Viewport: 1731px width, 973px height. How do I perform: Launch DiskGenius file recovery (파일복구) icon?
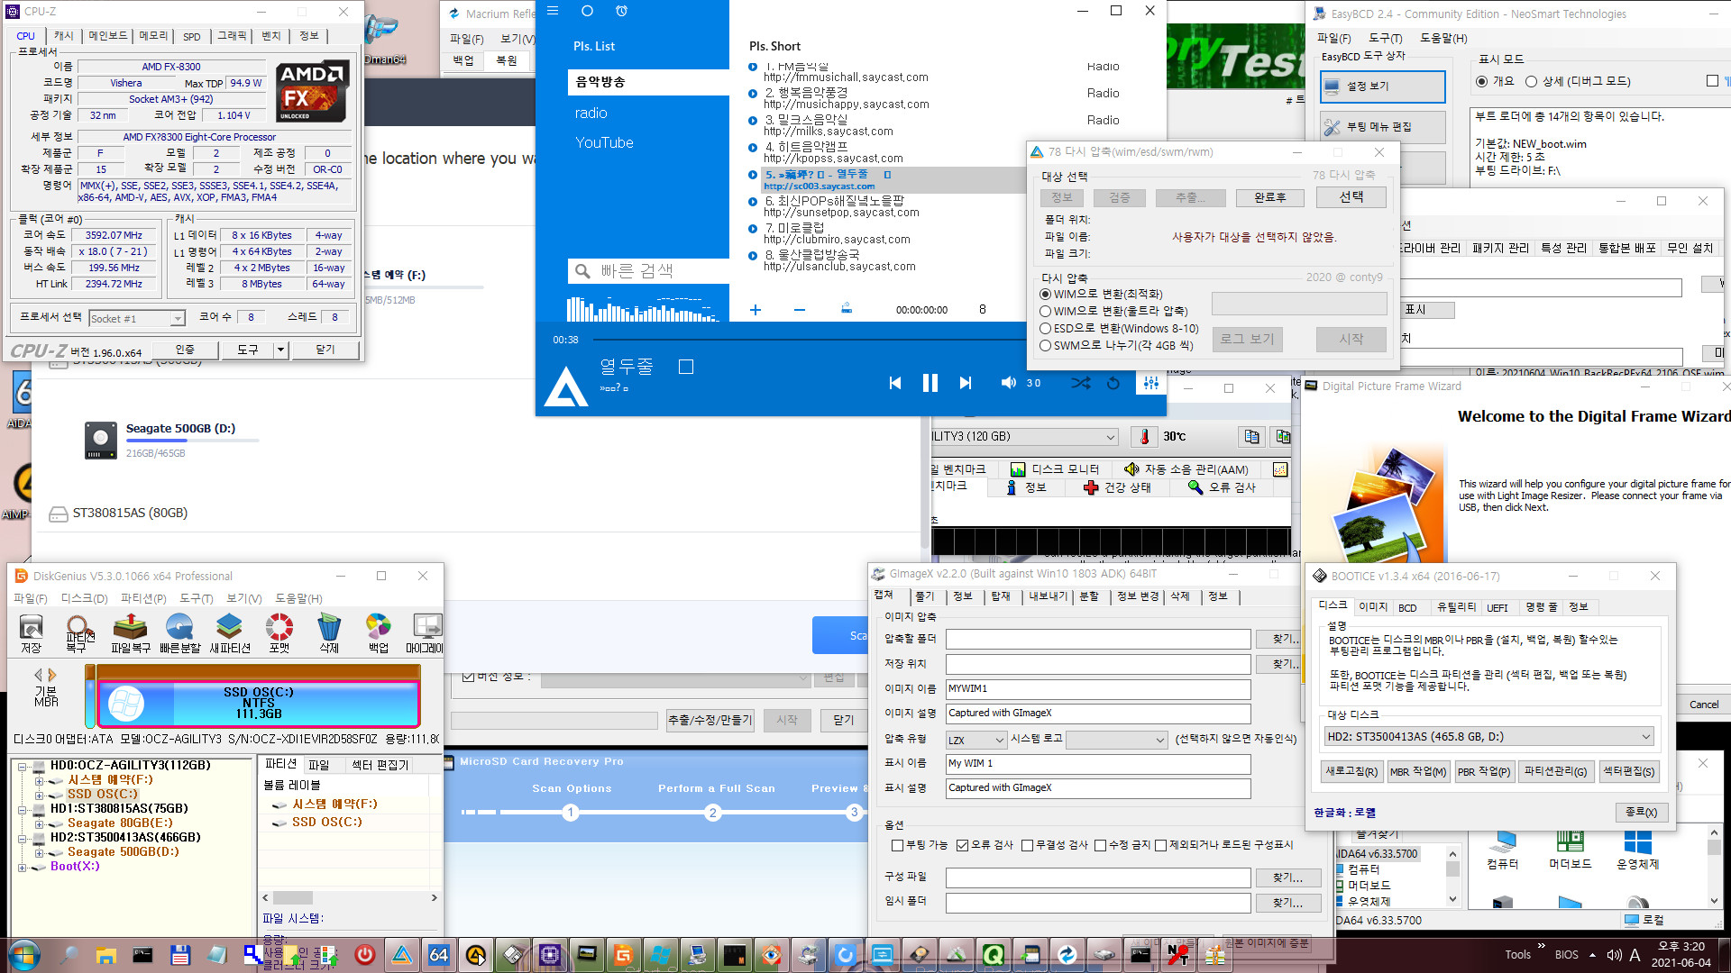(x=130, y=633)
